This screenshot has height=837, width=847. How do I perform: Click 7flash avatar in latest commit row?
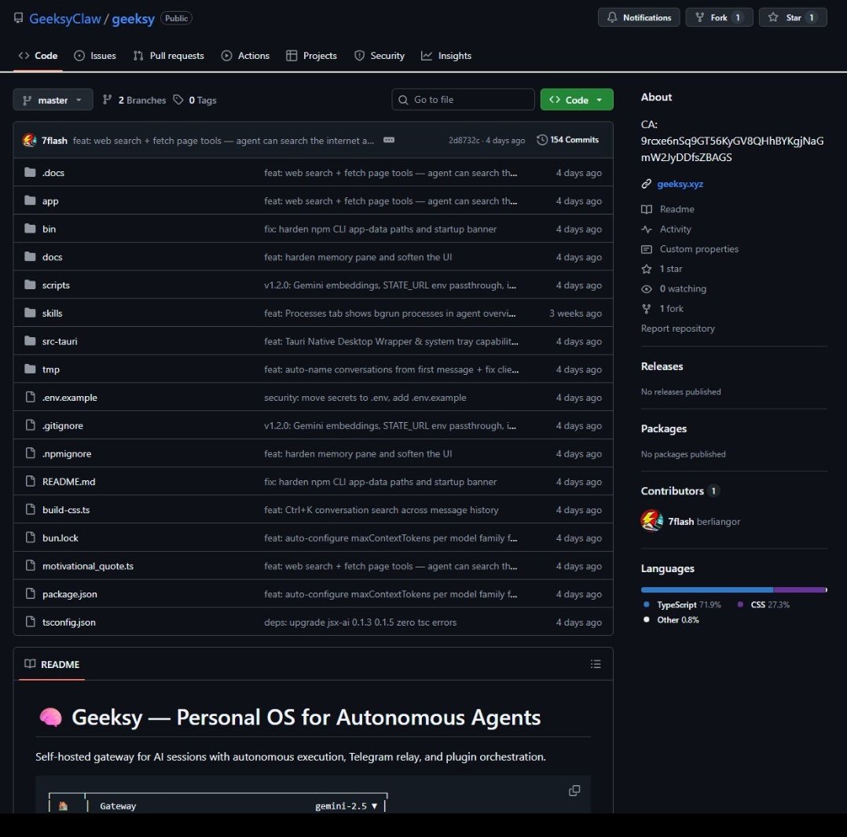click(29, 141)
